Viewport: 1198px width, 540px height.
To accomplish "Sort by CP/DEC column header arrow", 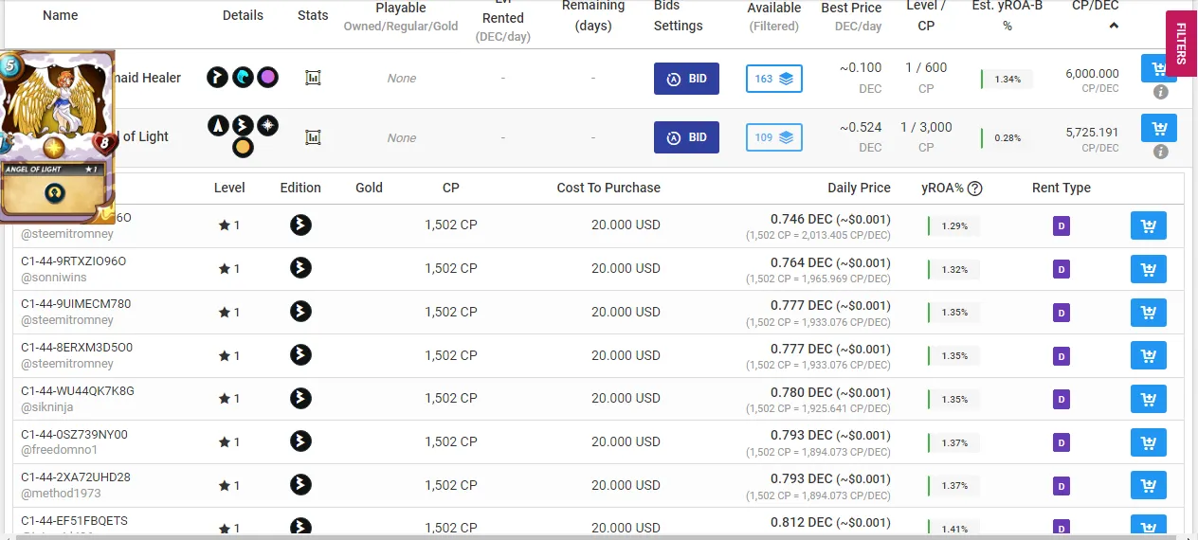I will pyautogui.click(x=1114, y=26).
